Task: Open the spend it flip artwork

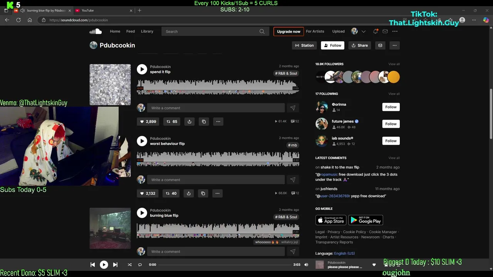Action: [110, 85]
